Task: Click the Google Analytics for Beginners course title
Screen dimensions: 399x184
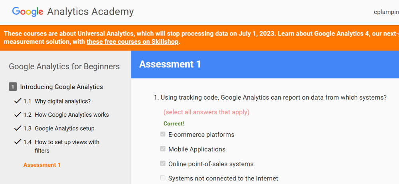Action: click(x=64, y=67)
